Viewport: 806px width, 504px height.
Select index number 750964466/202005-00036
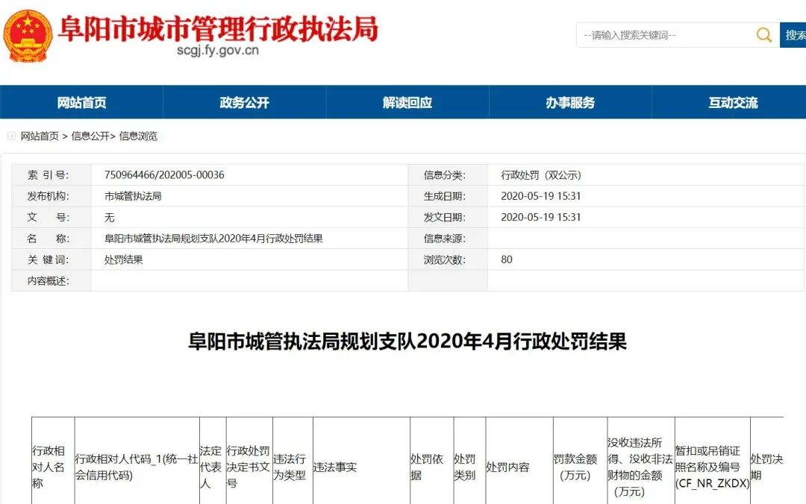click(x=164, y=174)
